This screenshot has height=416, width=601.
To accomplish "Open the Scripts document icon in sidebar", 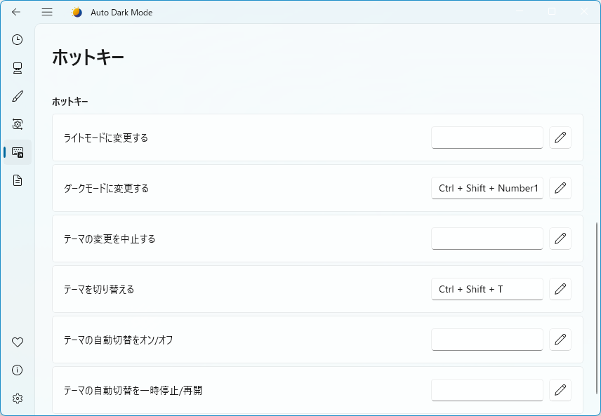I will coord(18,180).
